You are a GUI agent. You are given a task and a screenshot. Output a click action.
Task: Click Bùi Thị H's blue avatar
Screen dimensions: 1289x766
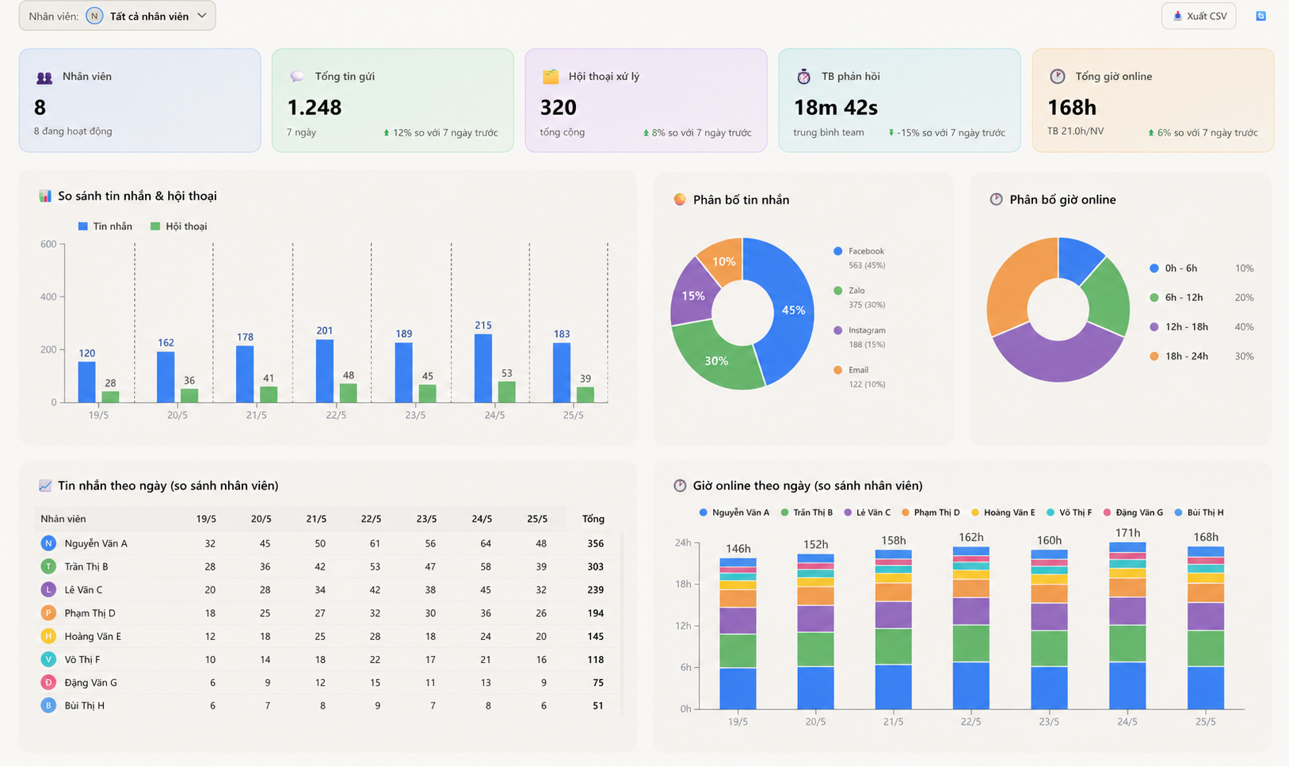click(x=48, y=705)
